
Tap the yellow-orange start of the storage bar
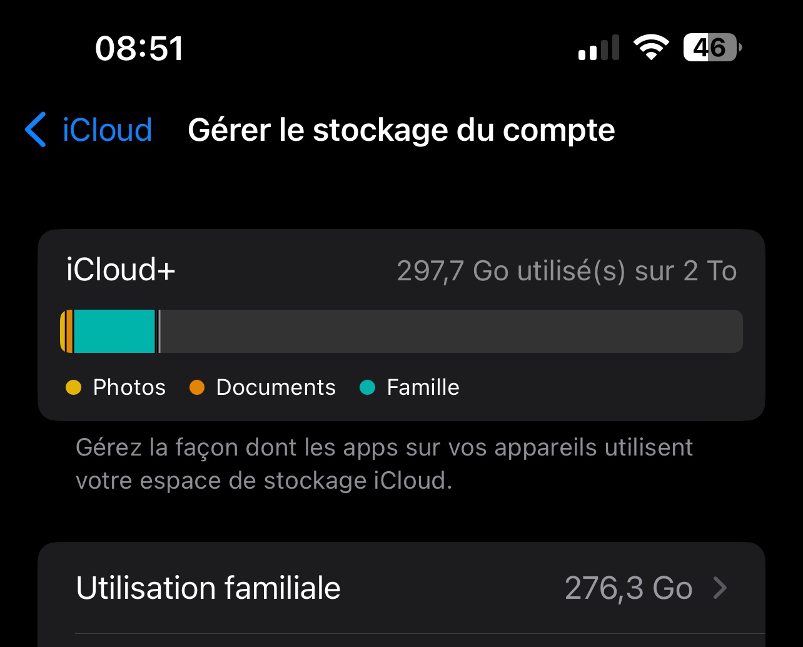point(66,331)
